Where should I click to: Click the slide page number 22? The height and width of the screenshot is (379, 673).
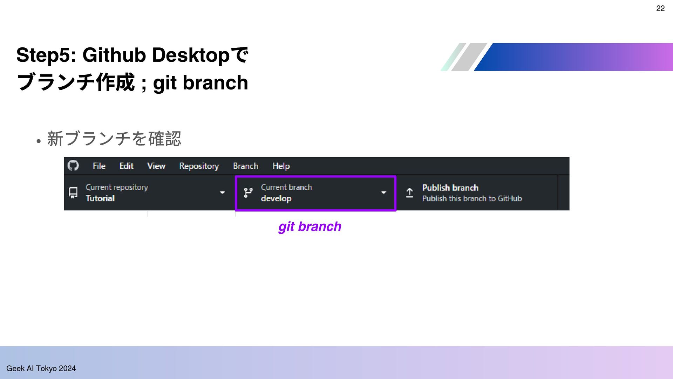tap(660, 8)
